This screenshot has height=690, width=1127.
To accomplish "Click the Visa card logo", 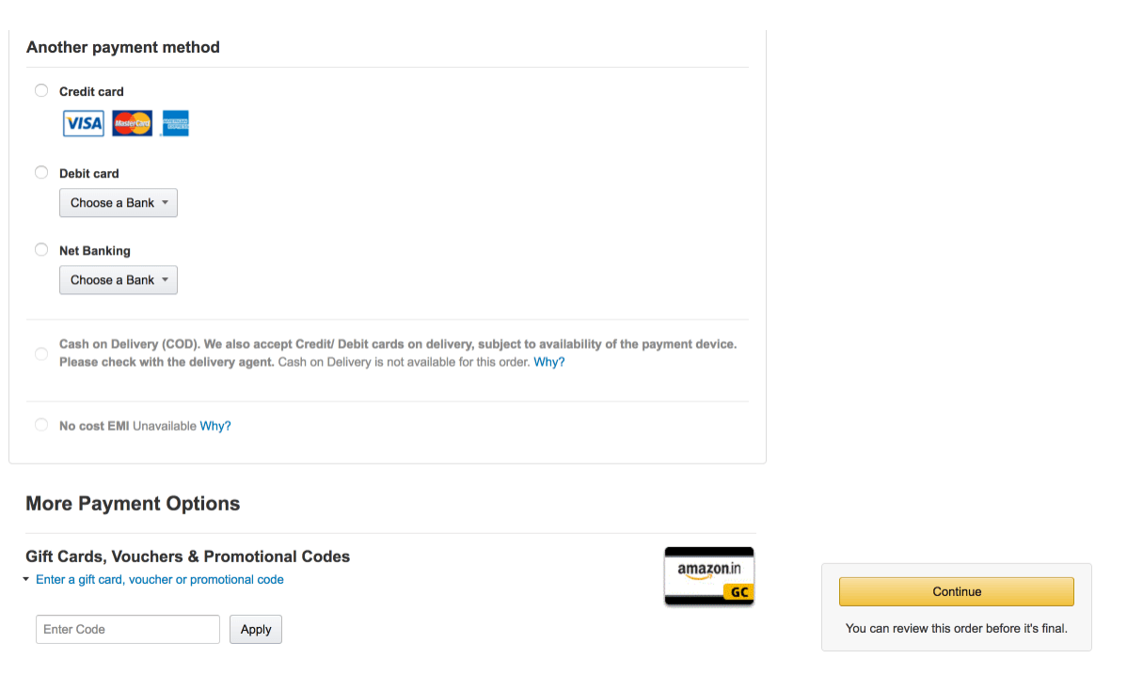I will [x=84, y=123].
